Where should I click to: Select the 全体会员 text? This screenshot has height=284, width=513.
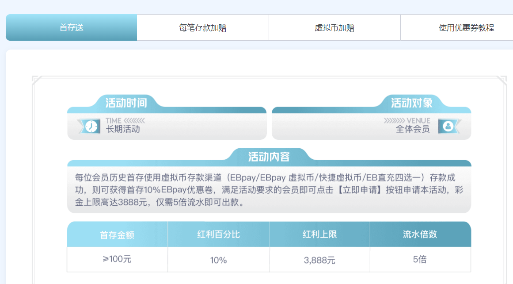pyautogui.click(x=412, y=129)
